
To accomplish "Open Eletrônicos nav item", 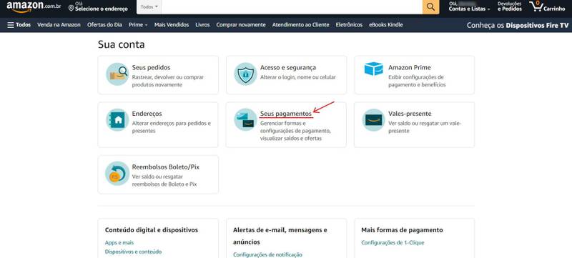I will 349,25.
